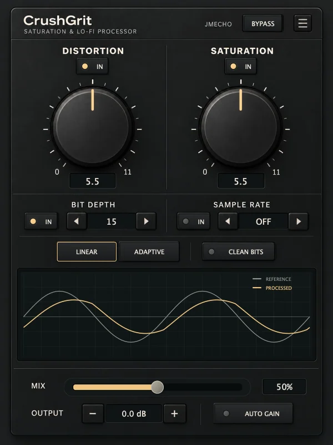Screen dimensions: 333x445
Task: Click the sample rate OFF value
Action: (x=263, y=221)
